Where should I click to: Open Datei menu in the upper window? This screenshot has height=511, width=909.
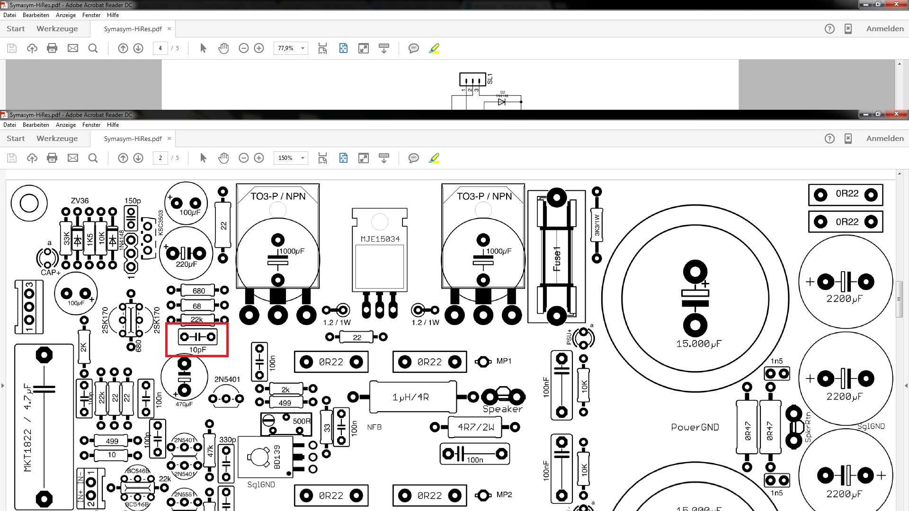[9, 15]
